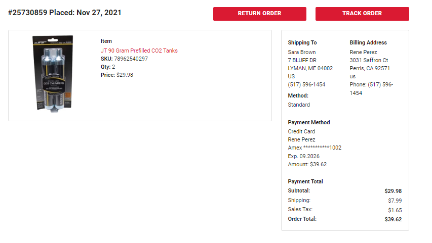
Task: Click the Amex card number ending 1002
Action: [x=315, y=148]
